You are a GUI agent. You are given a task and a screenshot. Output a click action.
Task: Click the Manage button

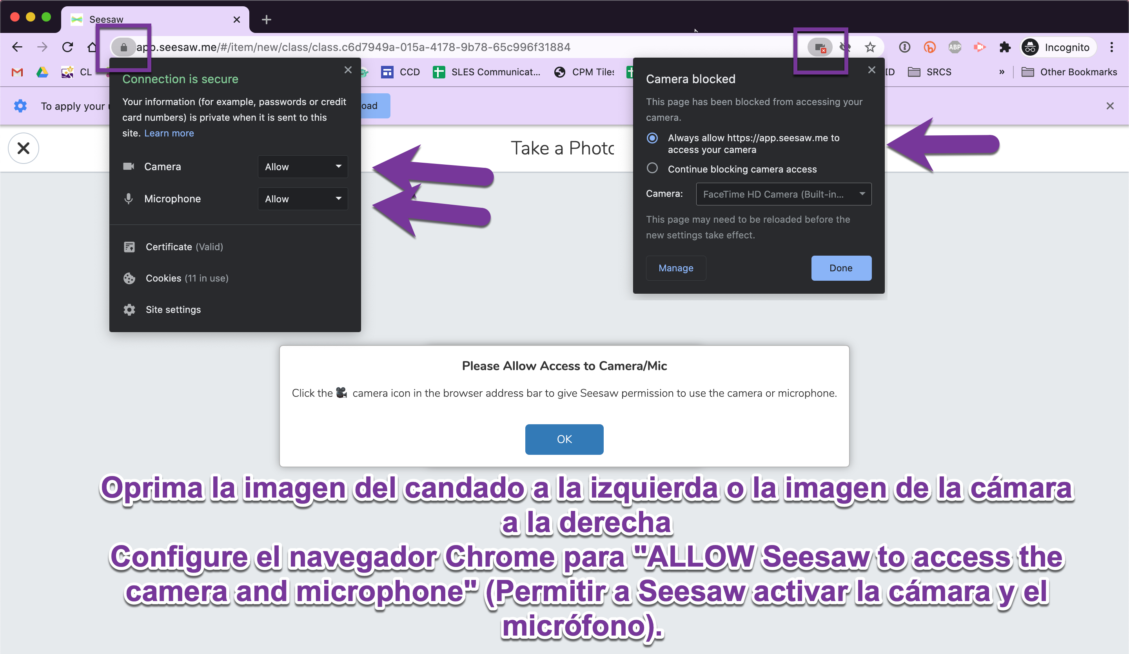tap(675, 268)
